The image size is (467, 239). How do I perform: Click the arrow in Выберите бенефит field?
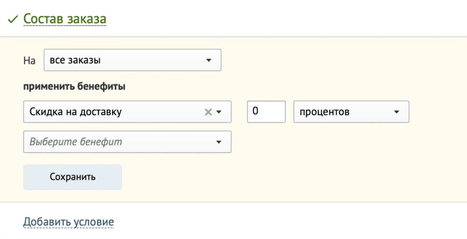coord(219,142)
